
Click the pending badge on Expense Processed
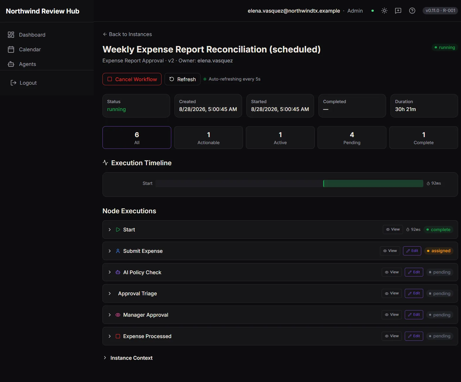[x=440, y=336]
